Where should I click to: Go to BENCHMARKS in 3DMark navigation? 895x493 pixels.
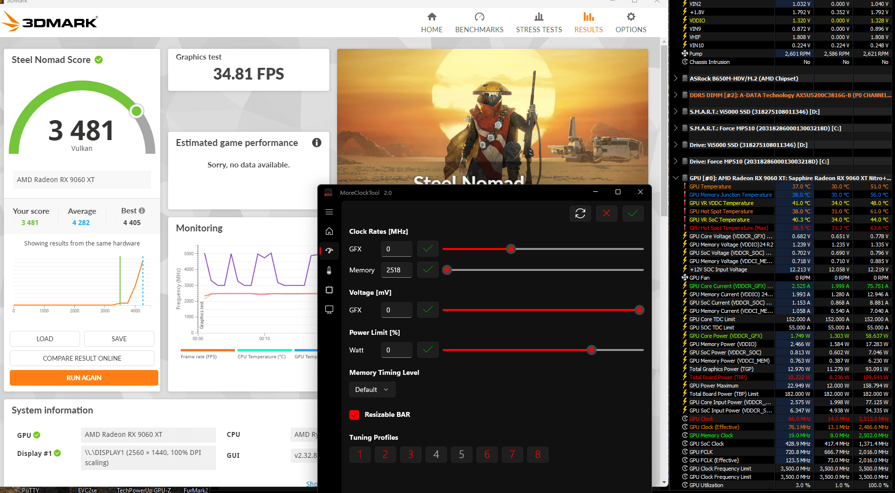pyautogui.click(x=479, y=23)
